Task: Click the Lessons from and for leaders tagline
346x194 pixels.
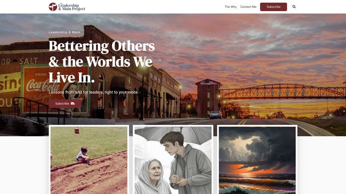Action: click(x=93, y=92)
